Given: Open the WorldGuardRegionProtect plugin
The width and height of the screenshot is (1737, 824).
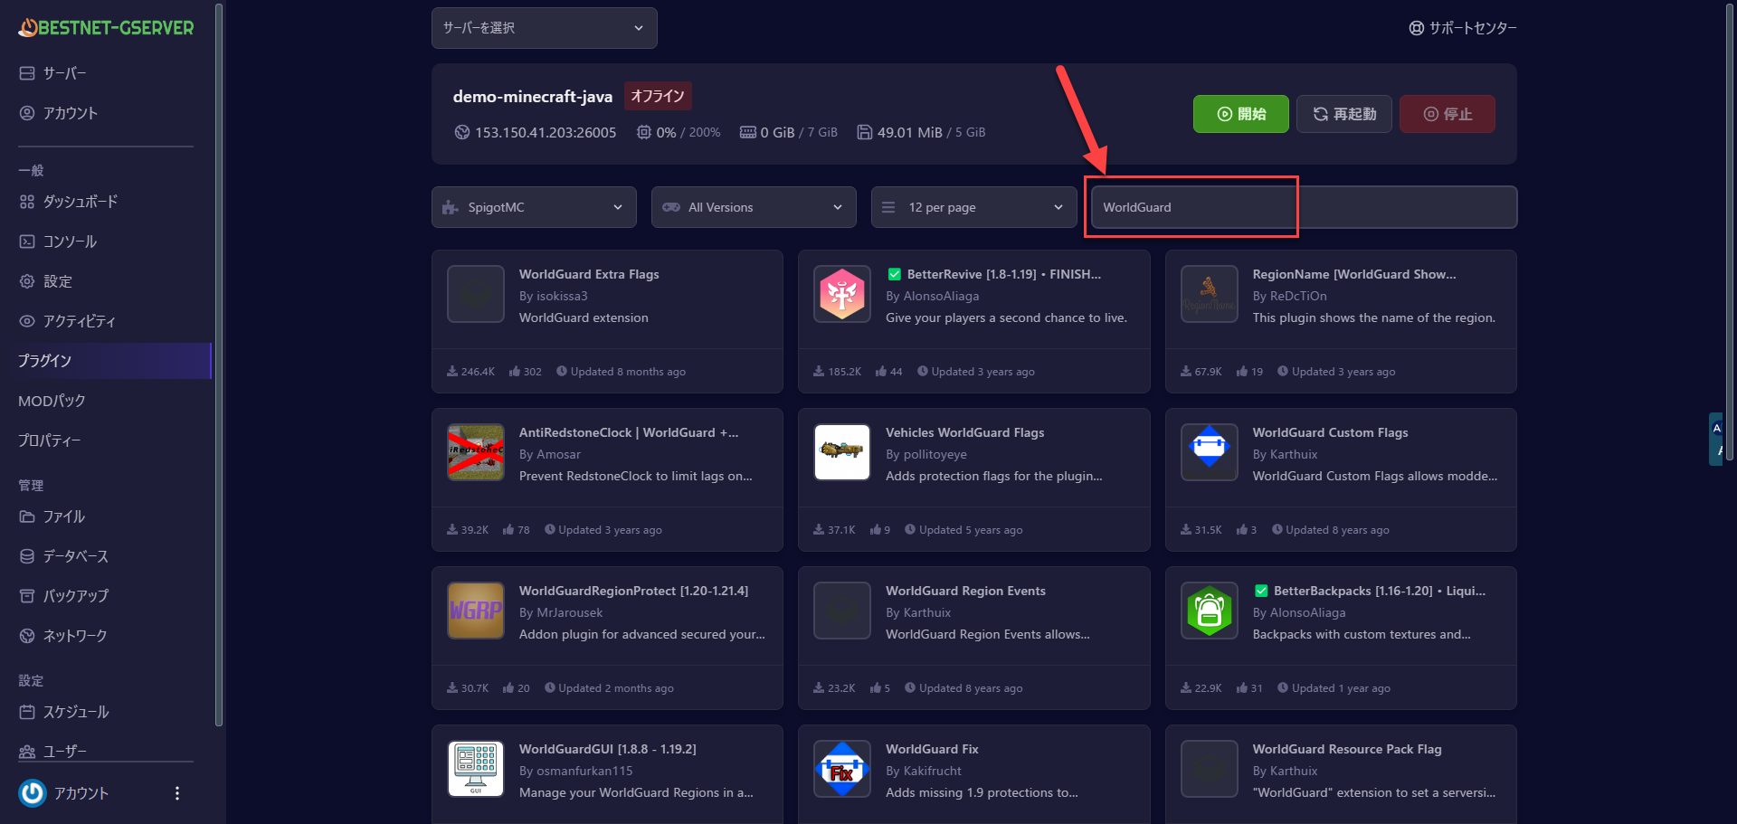Looking at the screenshot, I should (x=633, y=591).
